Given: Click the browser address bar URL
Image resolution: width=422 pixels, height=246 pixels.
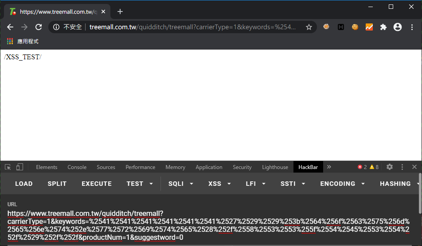Looking at the screenshot, I should point(192,27).
